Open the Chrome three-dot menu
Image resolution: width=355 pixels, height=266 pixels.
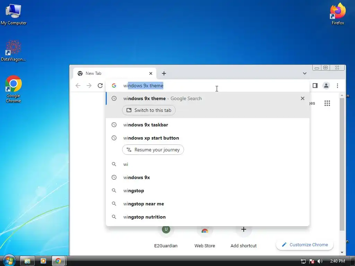(x=337, y=86)
